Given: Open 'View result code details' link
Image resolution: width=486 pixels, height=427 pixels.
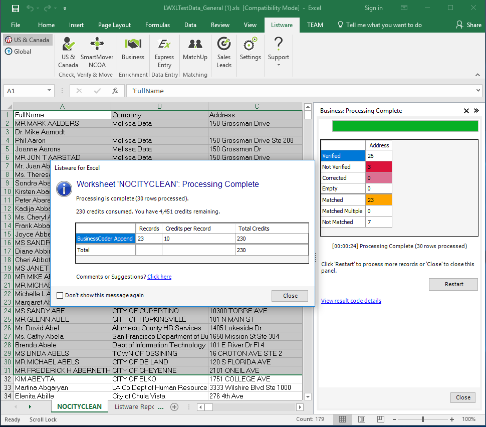Looking at the screenshot, I should [x=351, y=301].
